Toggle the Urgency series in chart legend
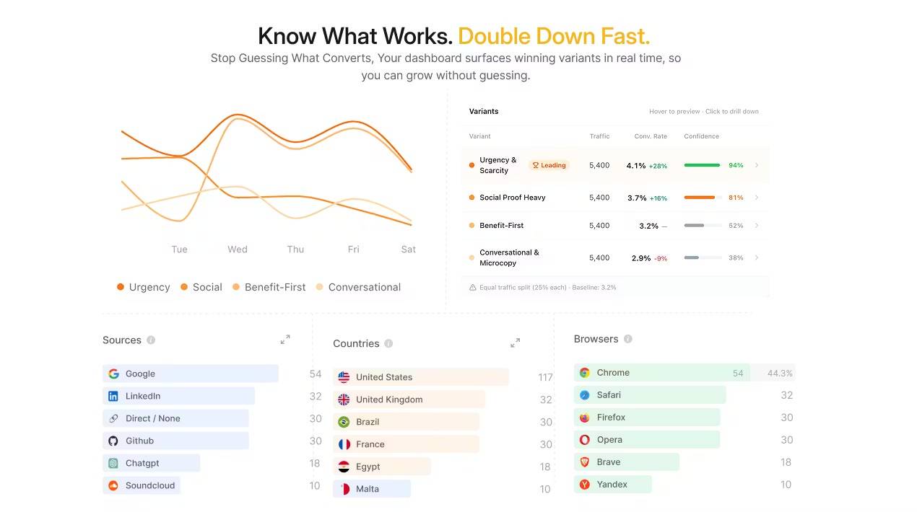The height and width of the screenshot is (512, 917). coord(143,287)
